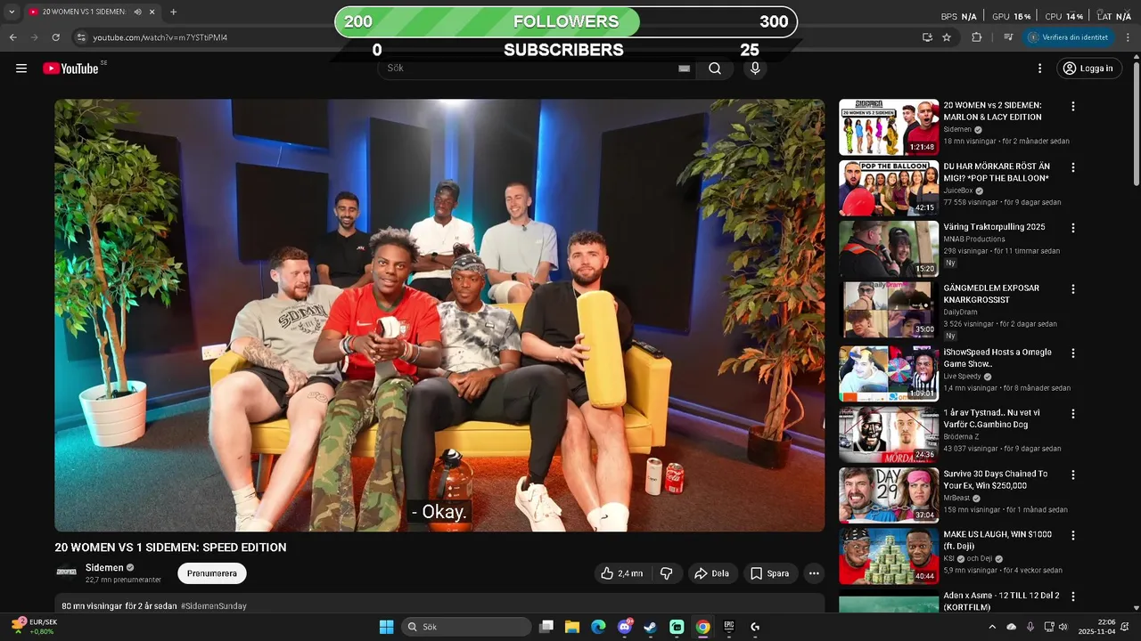Screen dimensions: 1141x641
Task: Open YouTube settings three-dot menu beside Logga in
Action: tap(1039, 69)
